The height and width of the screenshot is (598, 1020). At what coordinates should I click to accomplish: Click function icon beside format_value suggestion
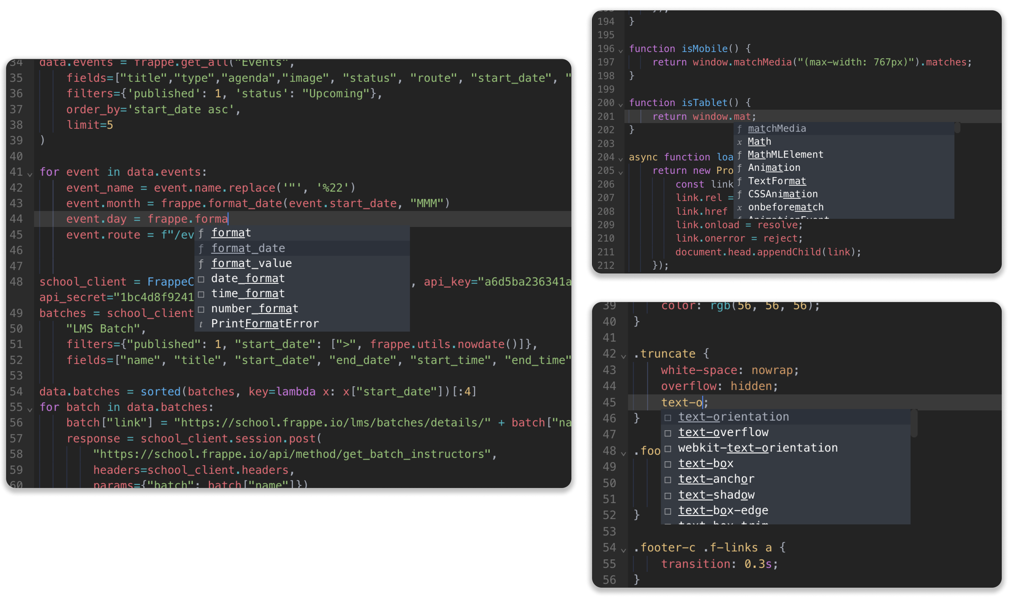[x=201, y=264]
